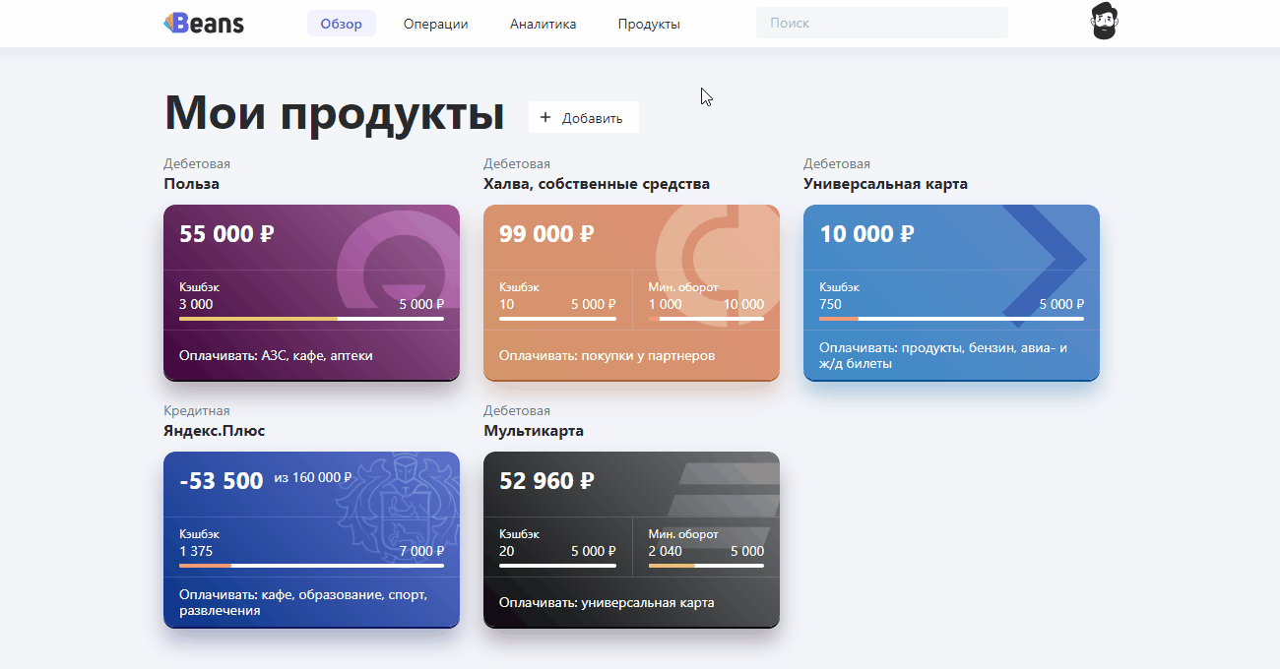Click cashback value 750 on Универсальная карта
The height and width of the screenshot is (669, 1280).
coord(830,304)
